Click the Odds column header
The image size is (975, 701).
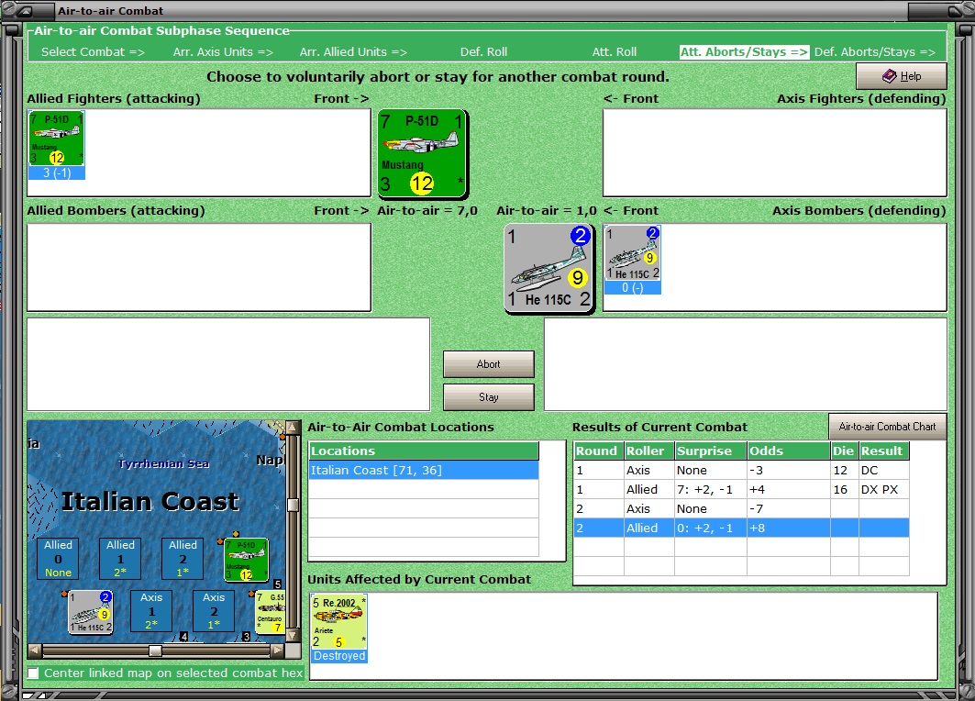789,451
